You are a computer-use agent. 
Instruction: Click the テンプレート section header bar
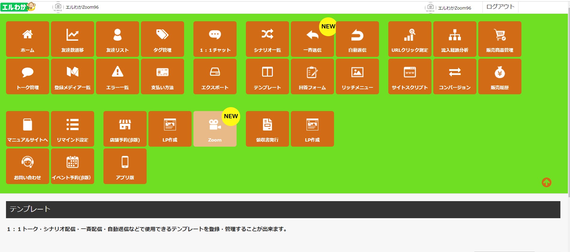click(x=283, y=210)
